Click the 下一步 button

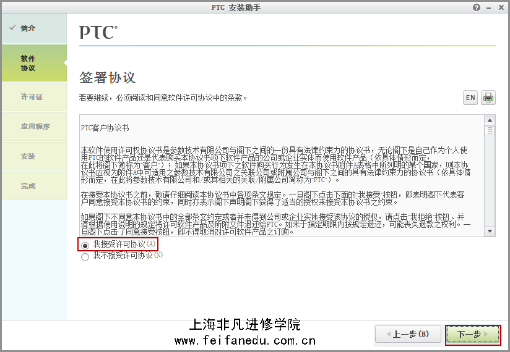(x=473, y=335)
